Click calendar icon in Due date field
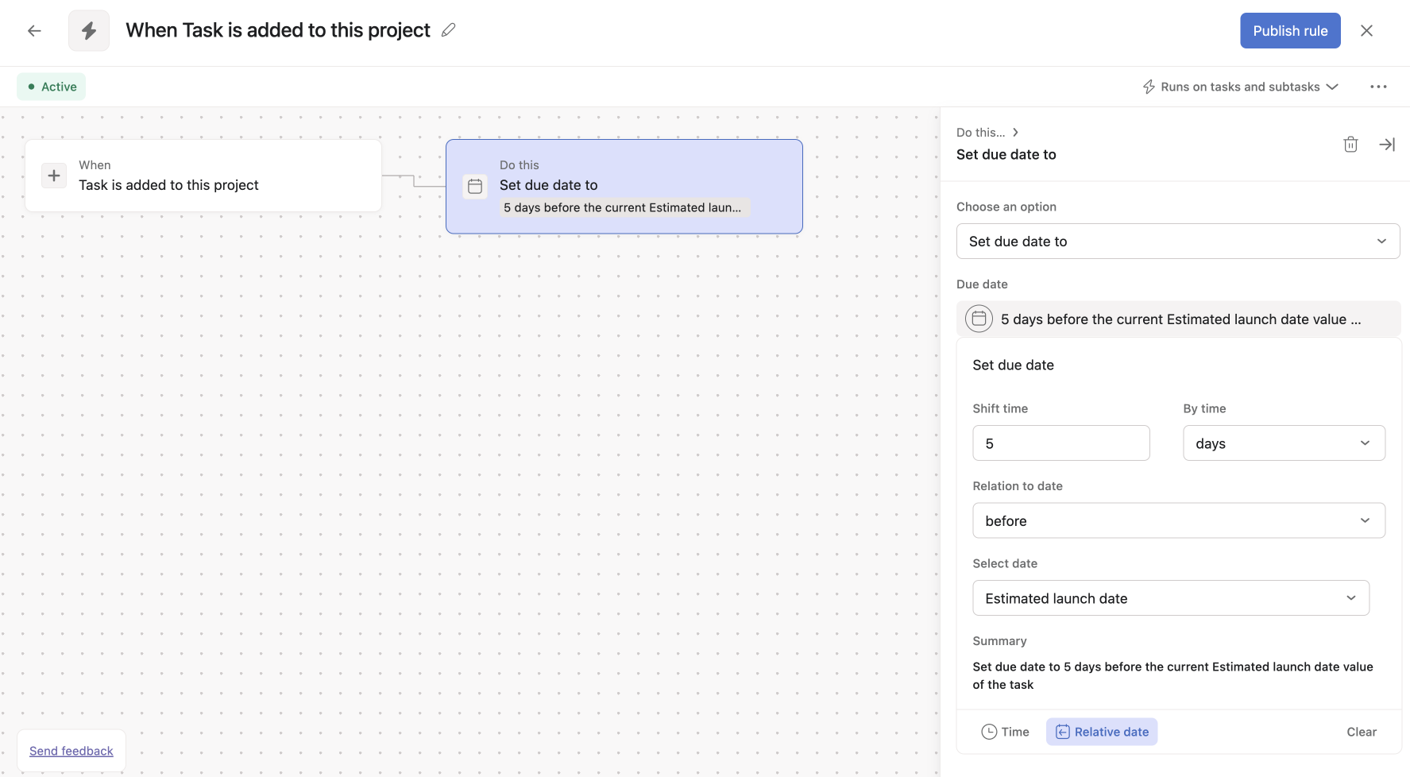 tap(979, 319)
